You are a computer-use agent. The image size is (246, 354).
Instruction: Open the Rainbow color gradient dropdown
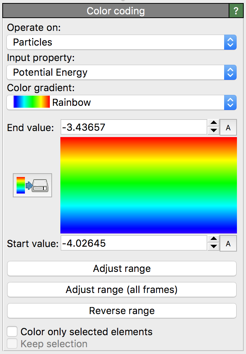121,102
